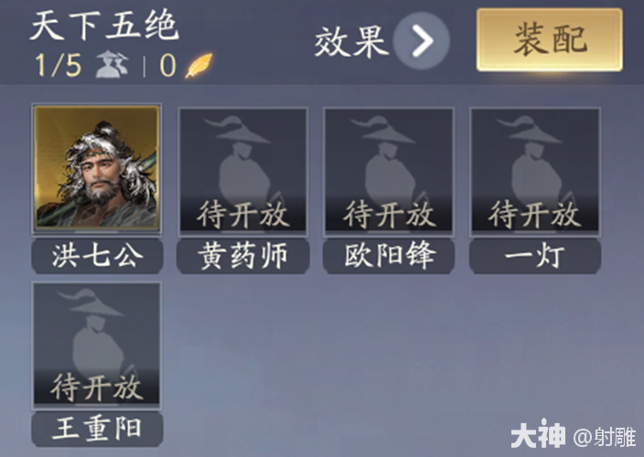The image size is (644, 457).
Task: Click the @射雕 watermark text
Action: tap(605, 437)
